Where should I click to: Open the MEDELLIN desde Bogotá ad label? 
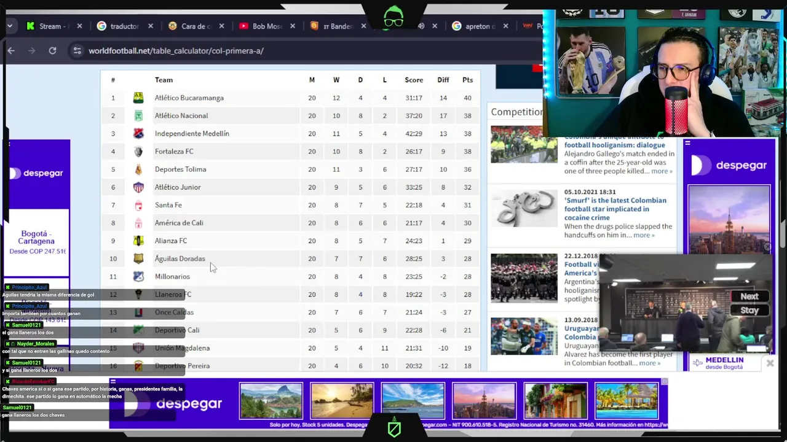(724, 363)
